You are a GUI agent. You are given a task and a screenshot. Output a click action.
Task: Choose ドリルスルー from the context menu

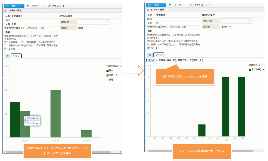click(x=32, y=123)
